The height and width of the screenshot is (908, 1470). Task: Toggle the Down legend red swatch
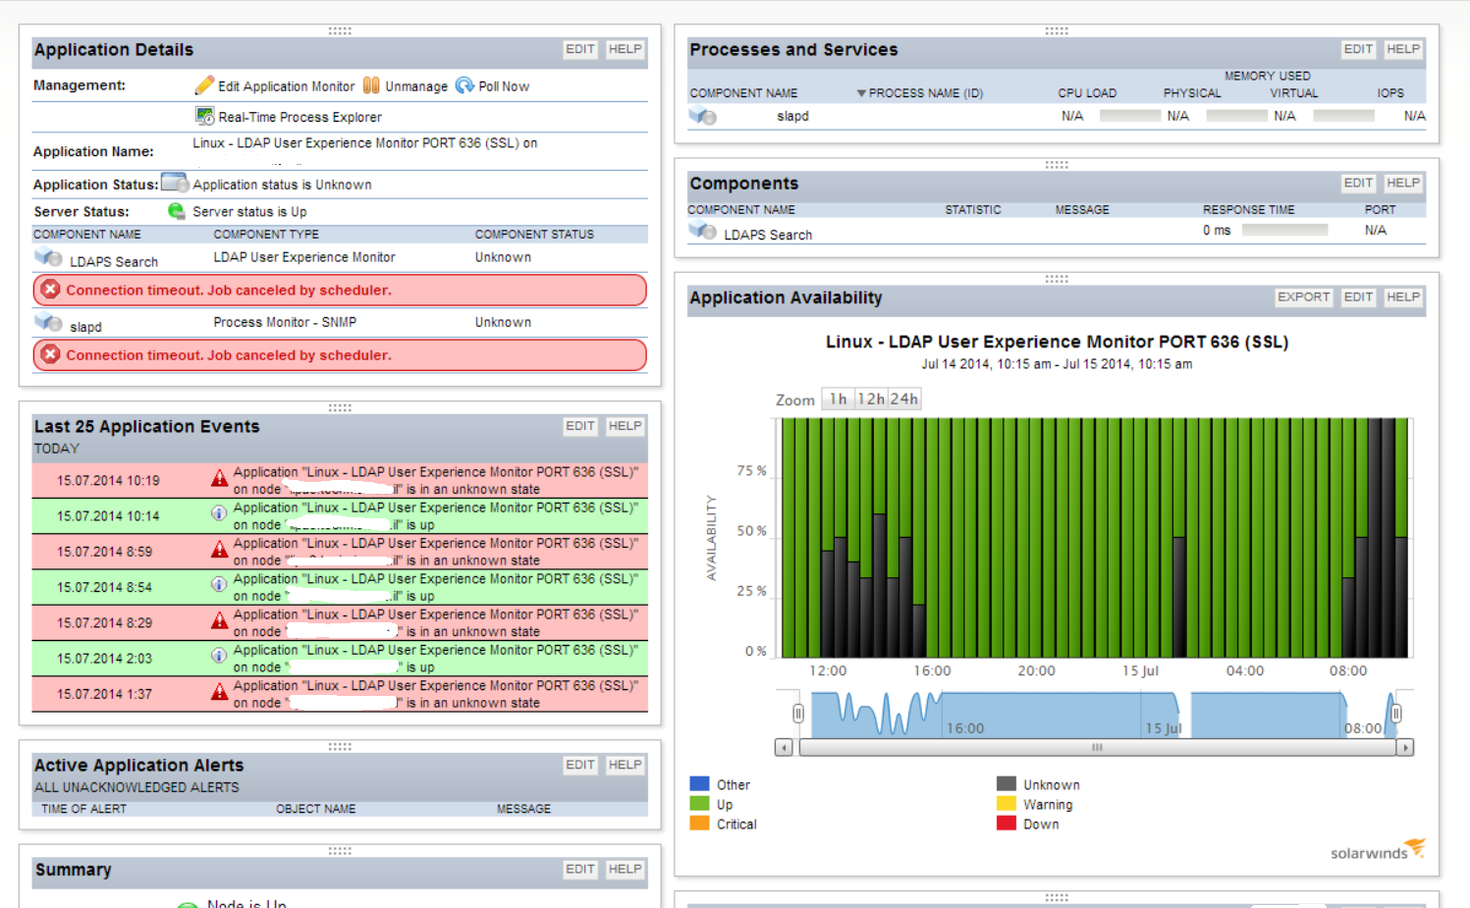tap(1007, 823)
